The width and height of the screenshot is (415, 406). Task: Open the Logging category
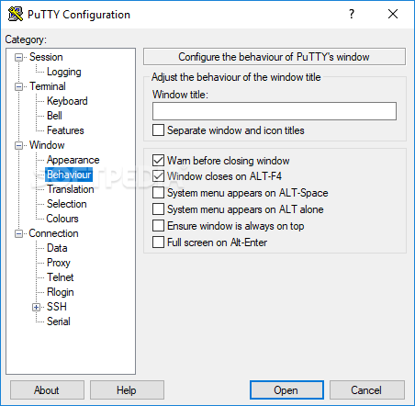click(64, 72)
